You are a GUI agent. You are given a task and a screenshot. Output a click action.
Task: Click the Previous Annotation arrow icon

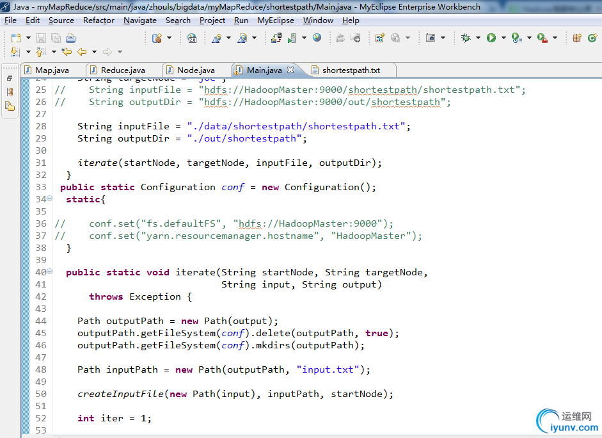pos(41,51)
